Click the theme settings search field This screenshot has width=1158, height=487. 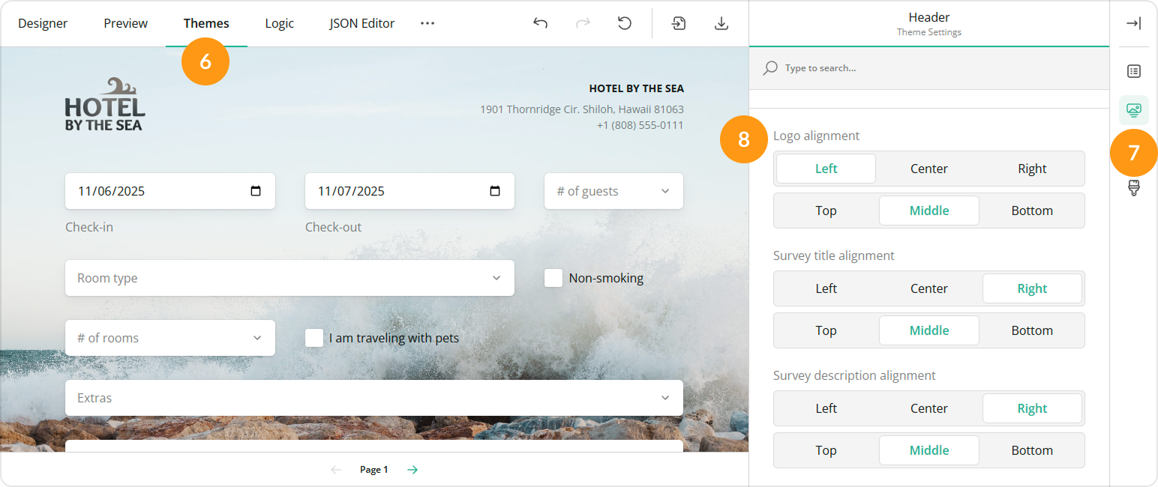(930, 68)
